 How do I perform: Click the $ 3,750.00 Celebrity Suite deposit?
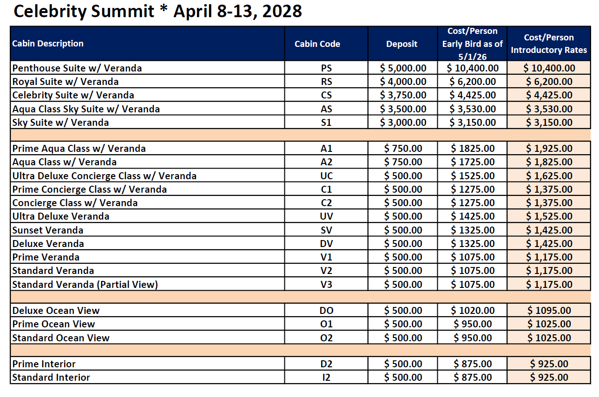pos(403,95)
